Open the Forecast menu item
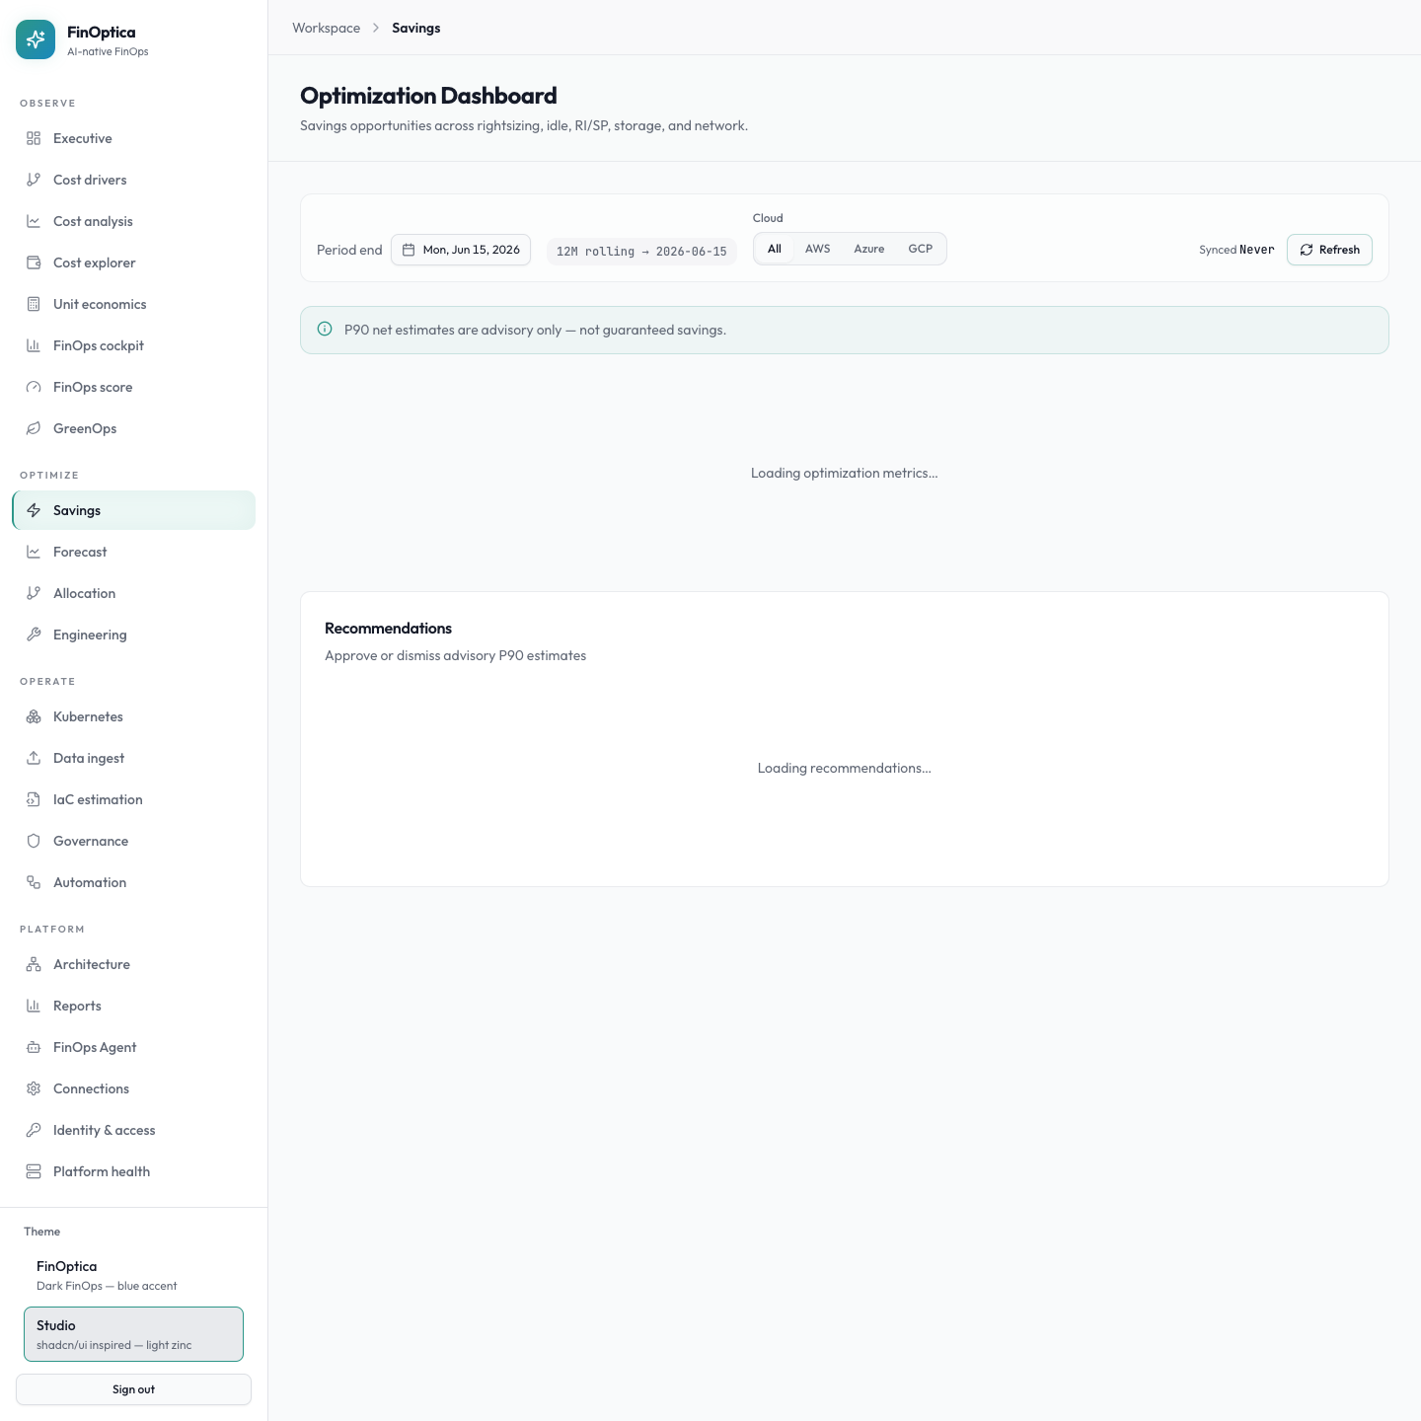This screenshot has width=1421, height=1421. [133, 552]
